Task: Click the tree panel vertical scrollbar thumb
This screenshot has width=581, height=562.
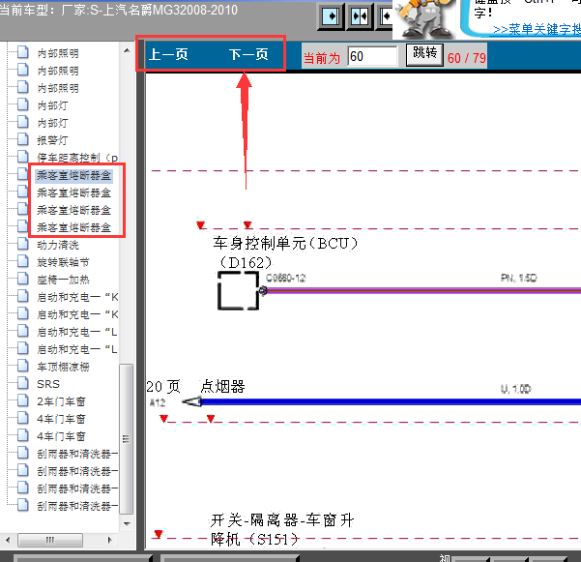Action: [x=127, y=439]
